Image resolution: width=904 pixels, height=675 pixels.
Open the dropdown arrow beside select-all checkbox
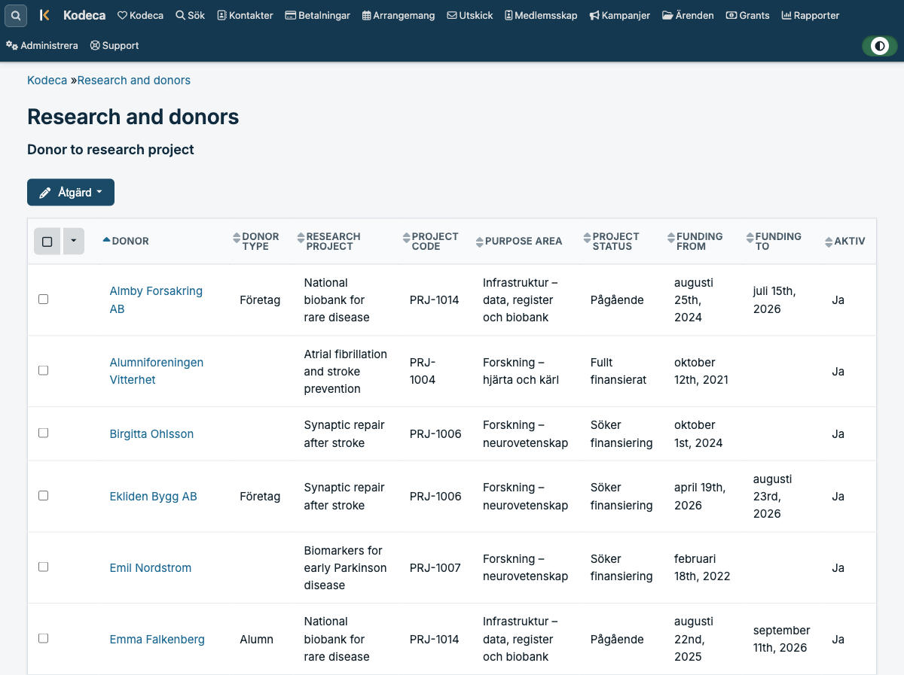click(74, 242)
